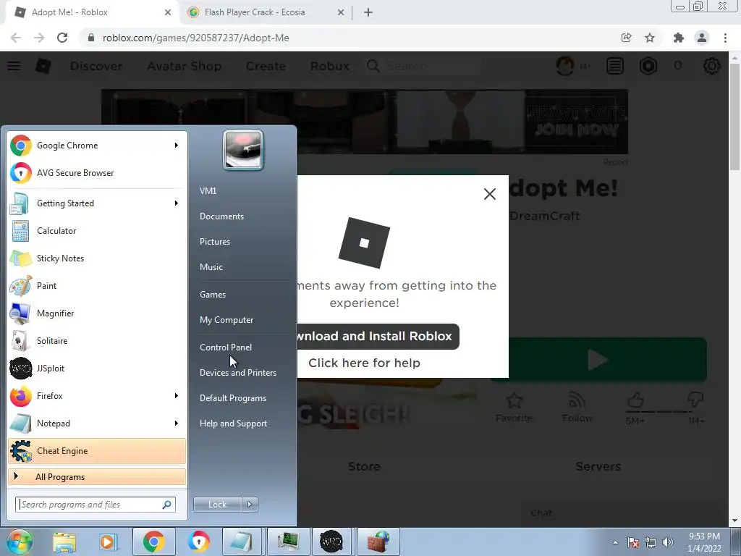Open the Chrome profile icon
The image size is (741, 556).
(x=702, y=38)
